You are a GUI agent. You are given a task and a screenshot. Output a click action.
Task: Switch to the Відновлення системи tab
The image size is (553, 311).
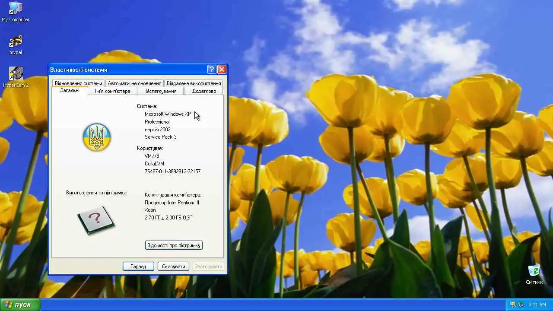[x=79, y=83]
